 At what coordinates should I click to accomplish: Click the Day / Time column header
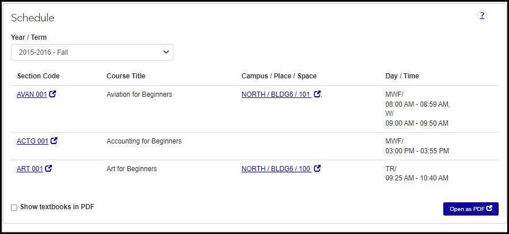pos(402,76)
